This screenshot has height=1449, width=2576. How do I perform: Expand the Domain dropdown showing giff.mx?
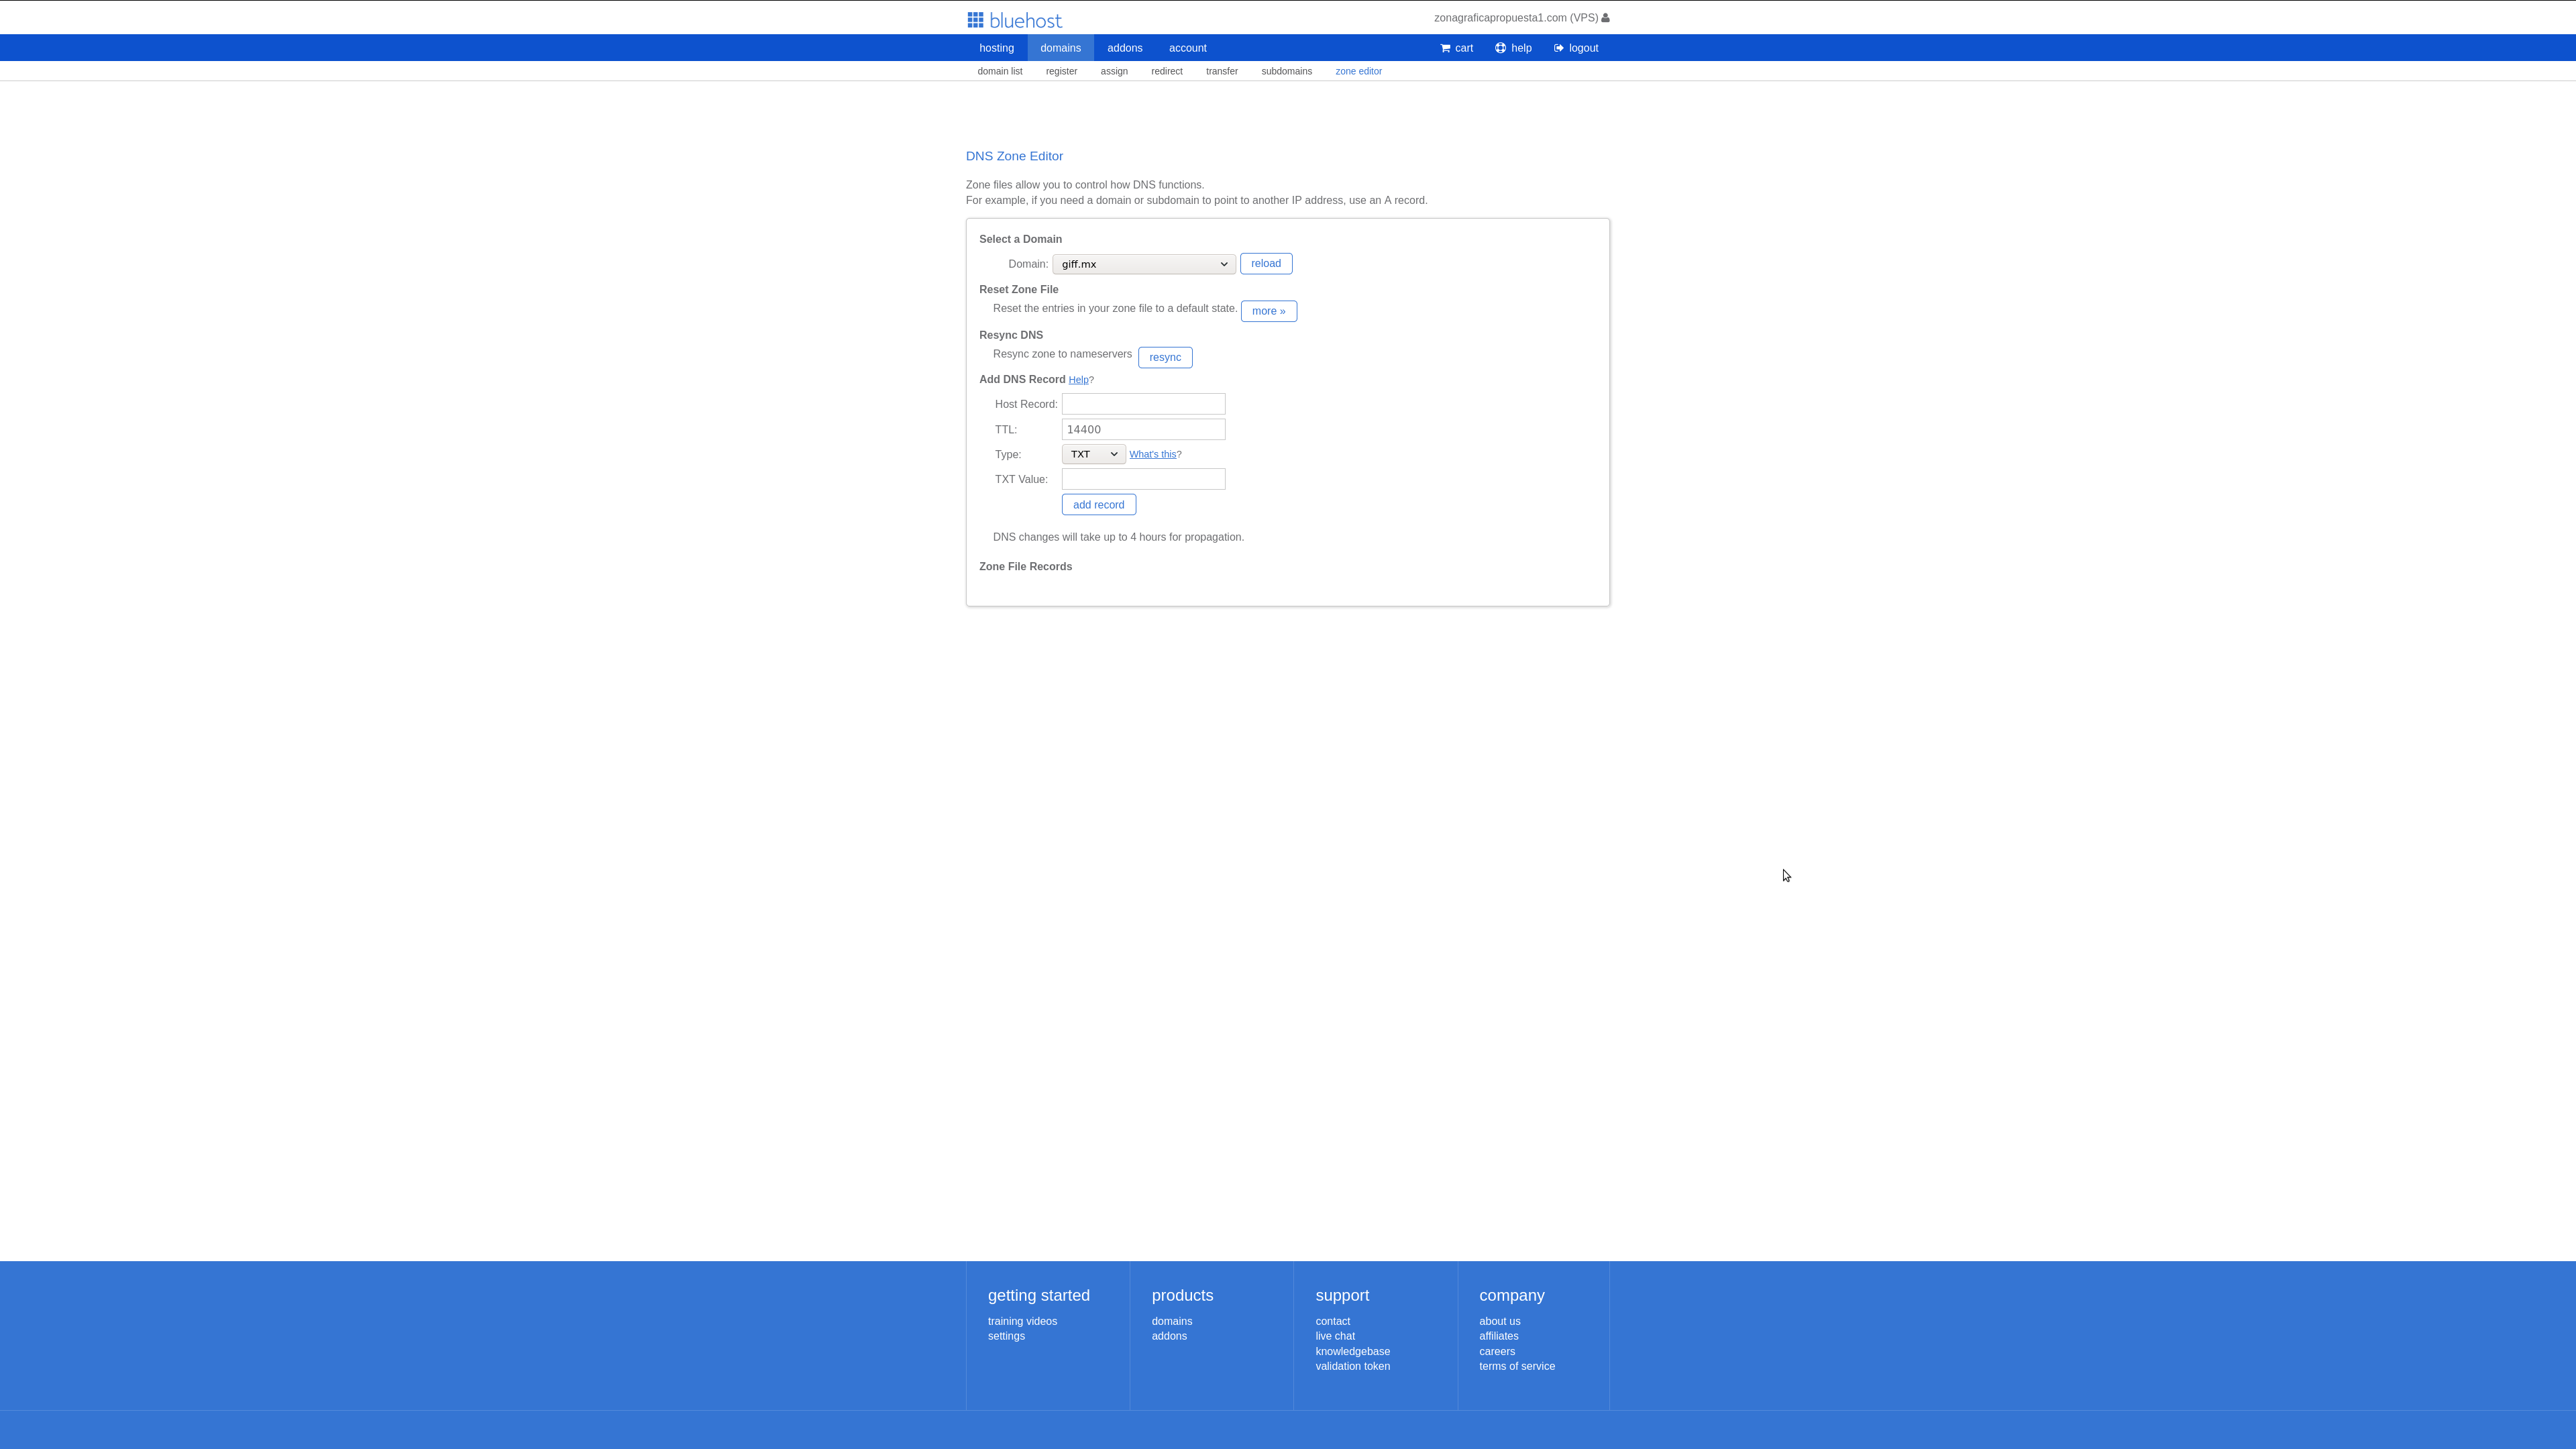1143,264
